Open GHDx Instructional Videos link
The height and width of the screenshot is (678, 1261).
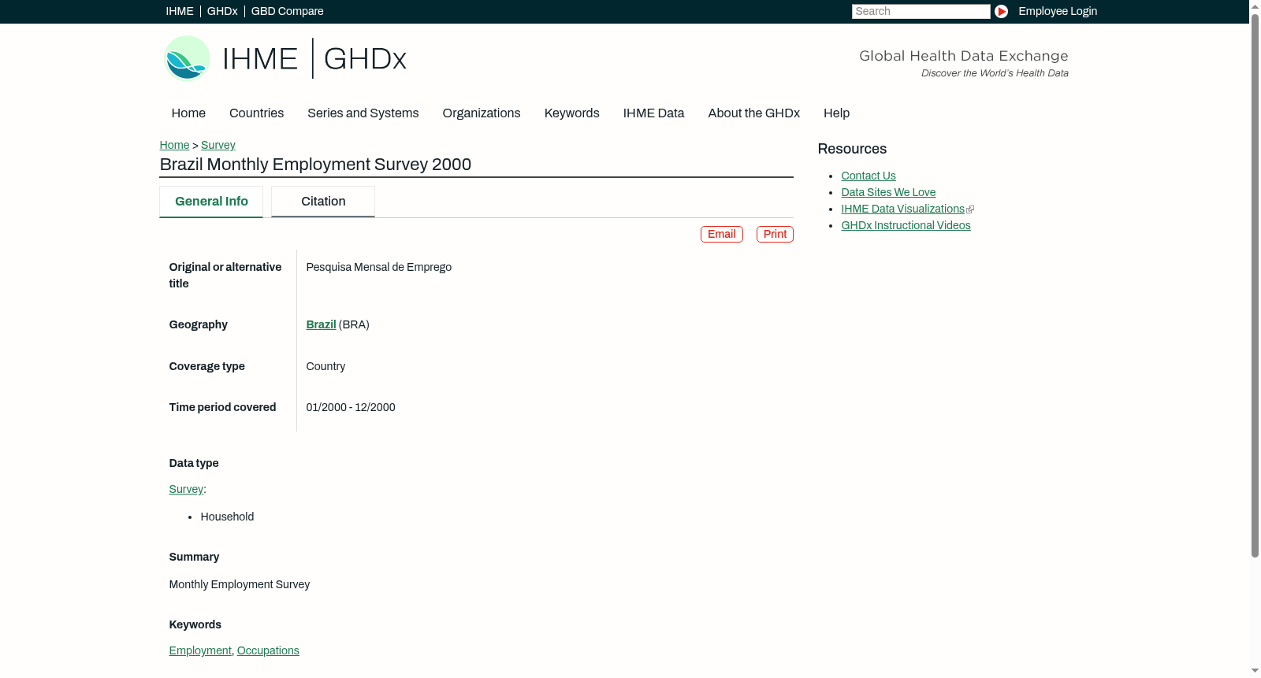pos(906,225)
